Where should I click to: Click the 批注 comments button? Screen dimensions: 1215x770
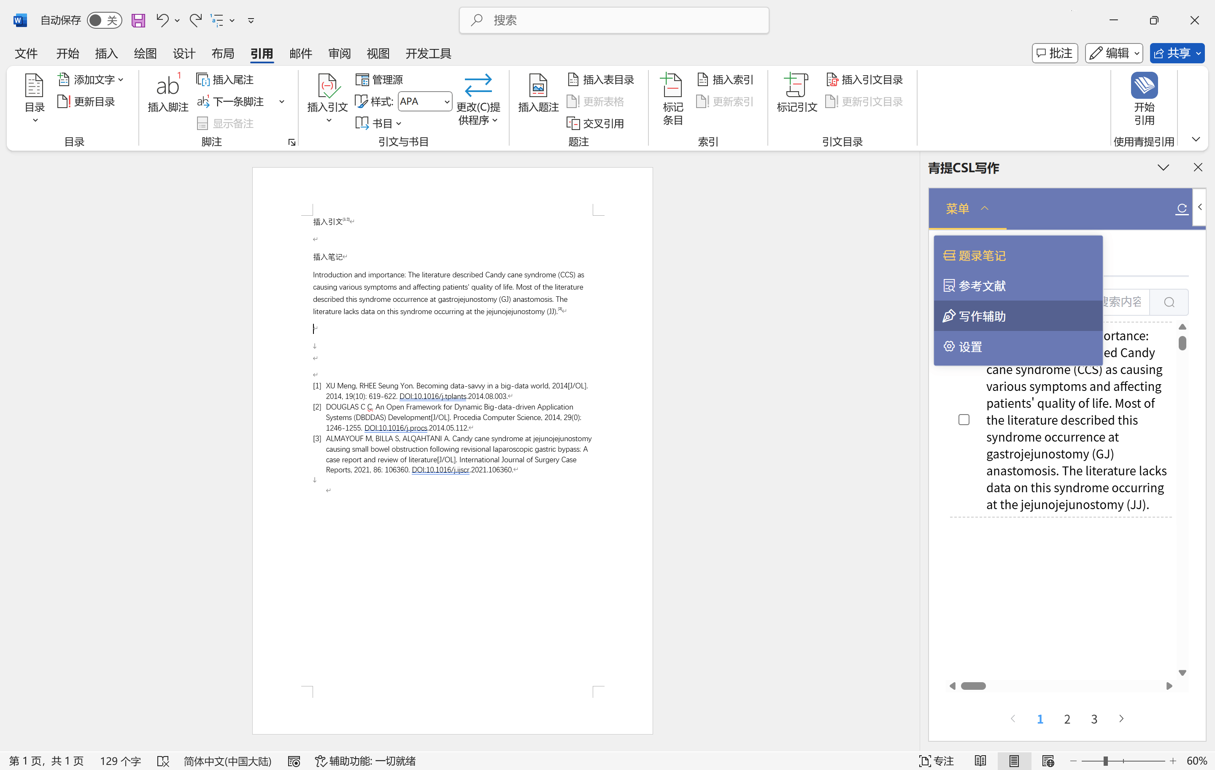point(1055,54)
